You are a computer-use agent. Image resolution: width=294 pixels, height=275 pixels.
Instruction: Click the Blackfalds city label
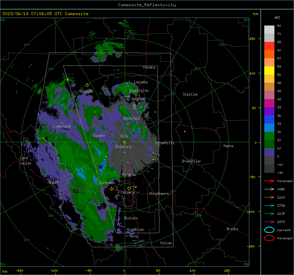pos(139,91)
